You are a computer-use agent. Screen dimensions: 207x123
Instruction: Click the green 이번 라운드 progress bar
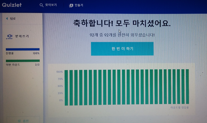23,61
